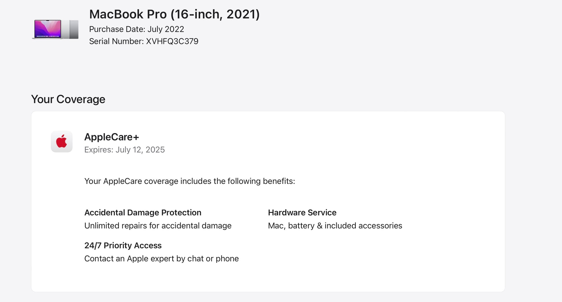This screenshot has width=562, height=302.
Task: Click the Purchase Date label
Action: (x=117, y=29)
